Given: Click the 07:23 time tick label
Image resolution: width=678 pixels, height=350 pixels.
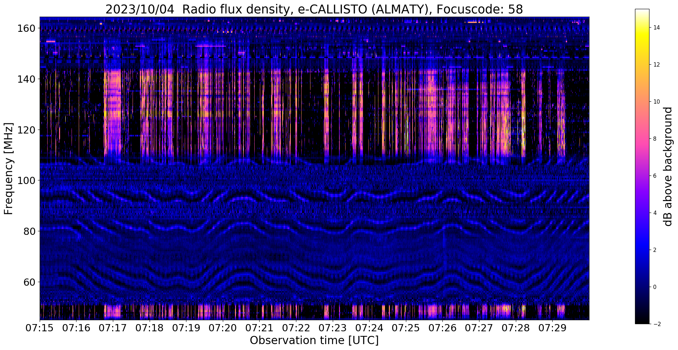Looking at the screenshot, I should pos(333,328).
